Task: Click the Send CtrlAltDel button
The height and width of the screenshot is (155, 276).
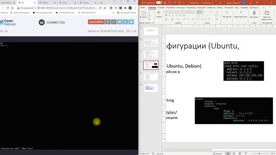Action: [x=96, y=22]
